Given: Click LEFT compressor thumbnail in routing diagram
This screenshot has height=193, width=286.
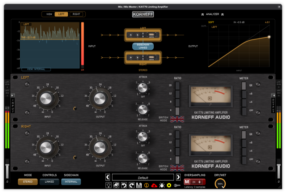Looking at the screenshot, I should coord(143,35).
